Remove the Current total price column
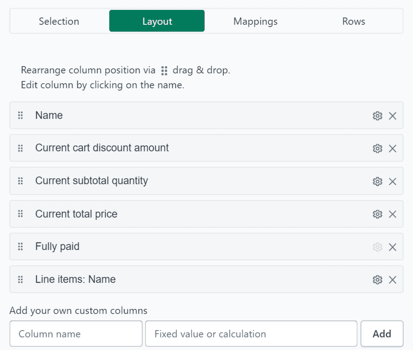 [x=392, y=214]
